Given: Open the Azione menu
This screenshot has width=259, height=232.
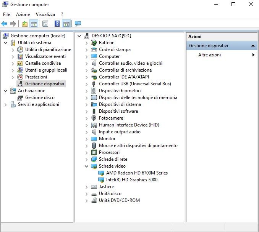Looking at the screenshot, I should (23, 14).
